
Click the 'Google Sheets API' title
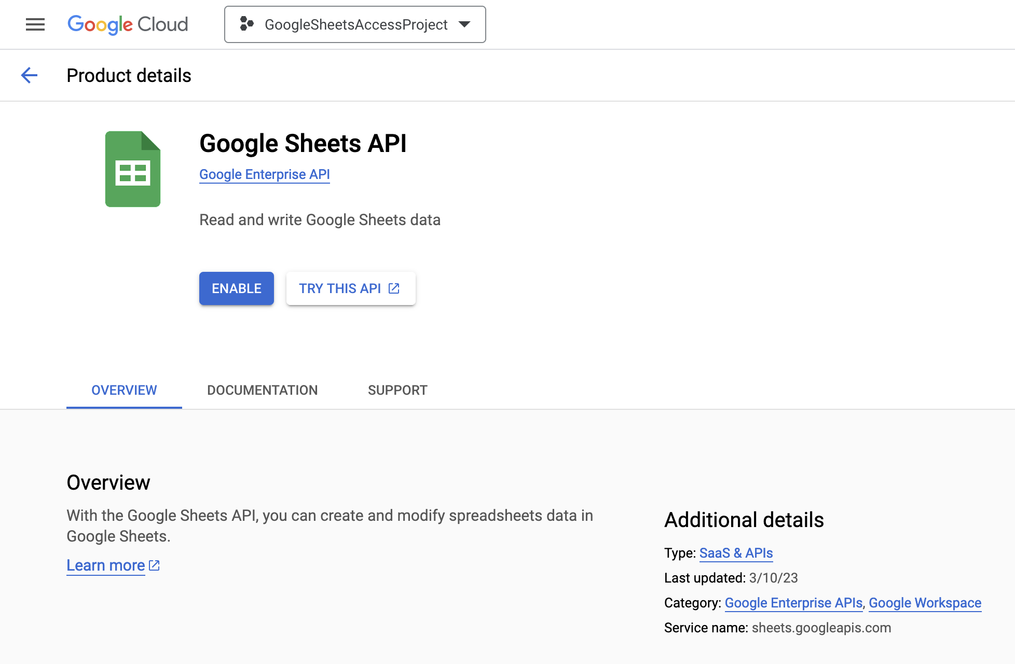[303, 143]
